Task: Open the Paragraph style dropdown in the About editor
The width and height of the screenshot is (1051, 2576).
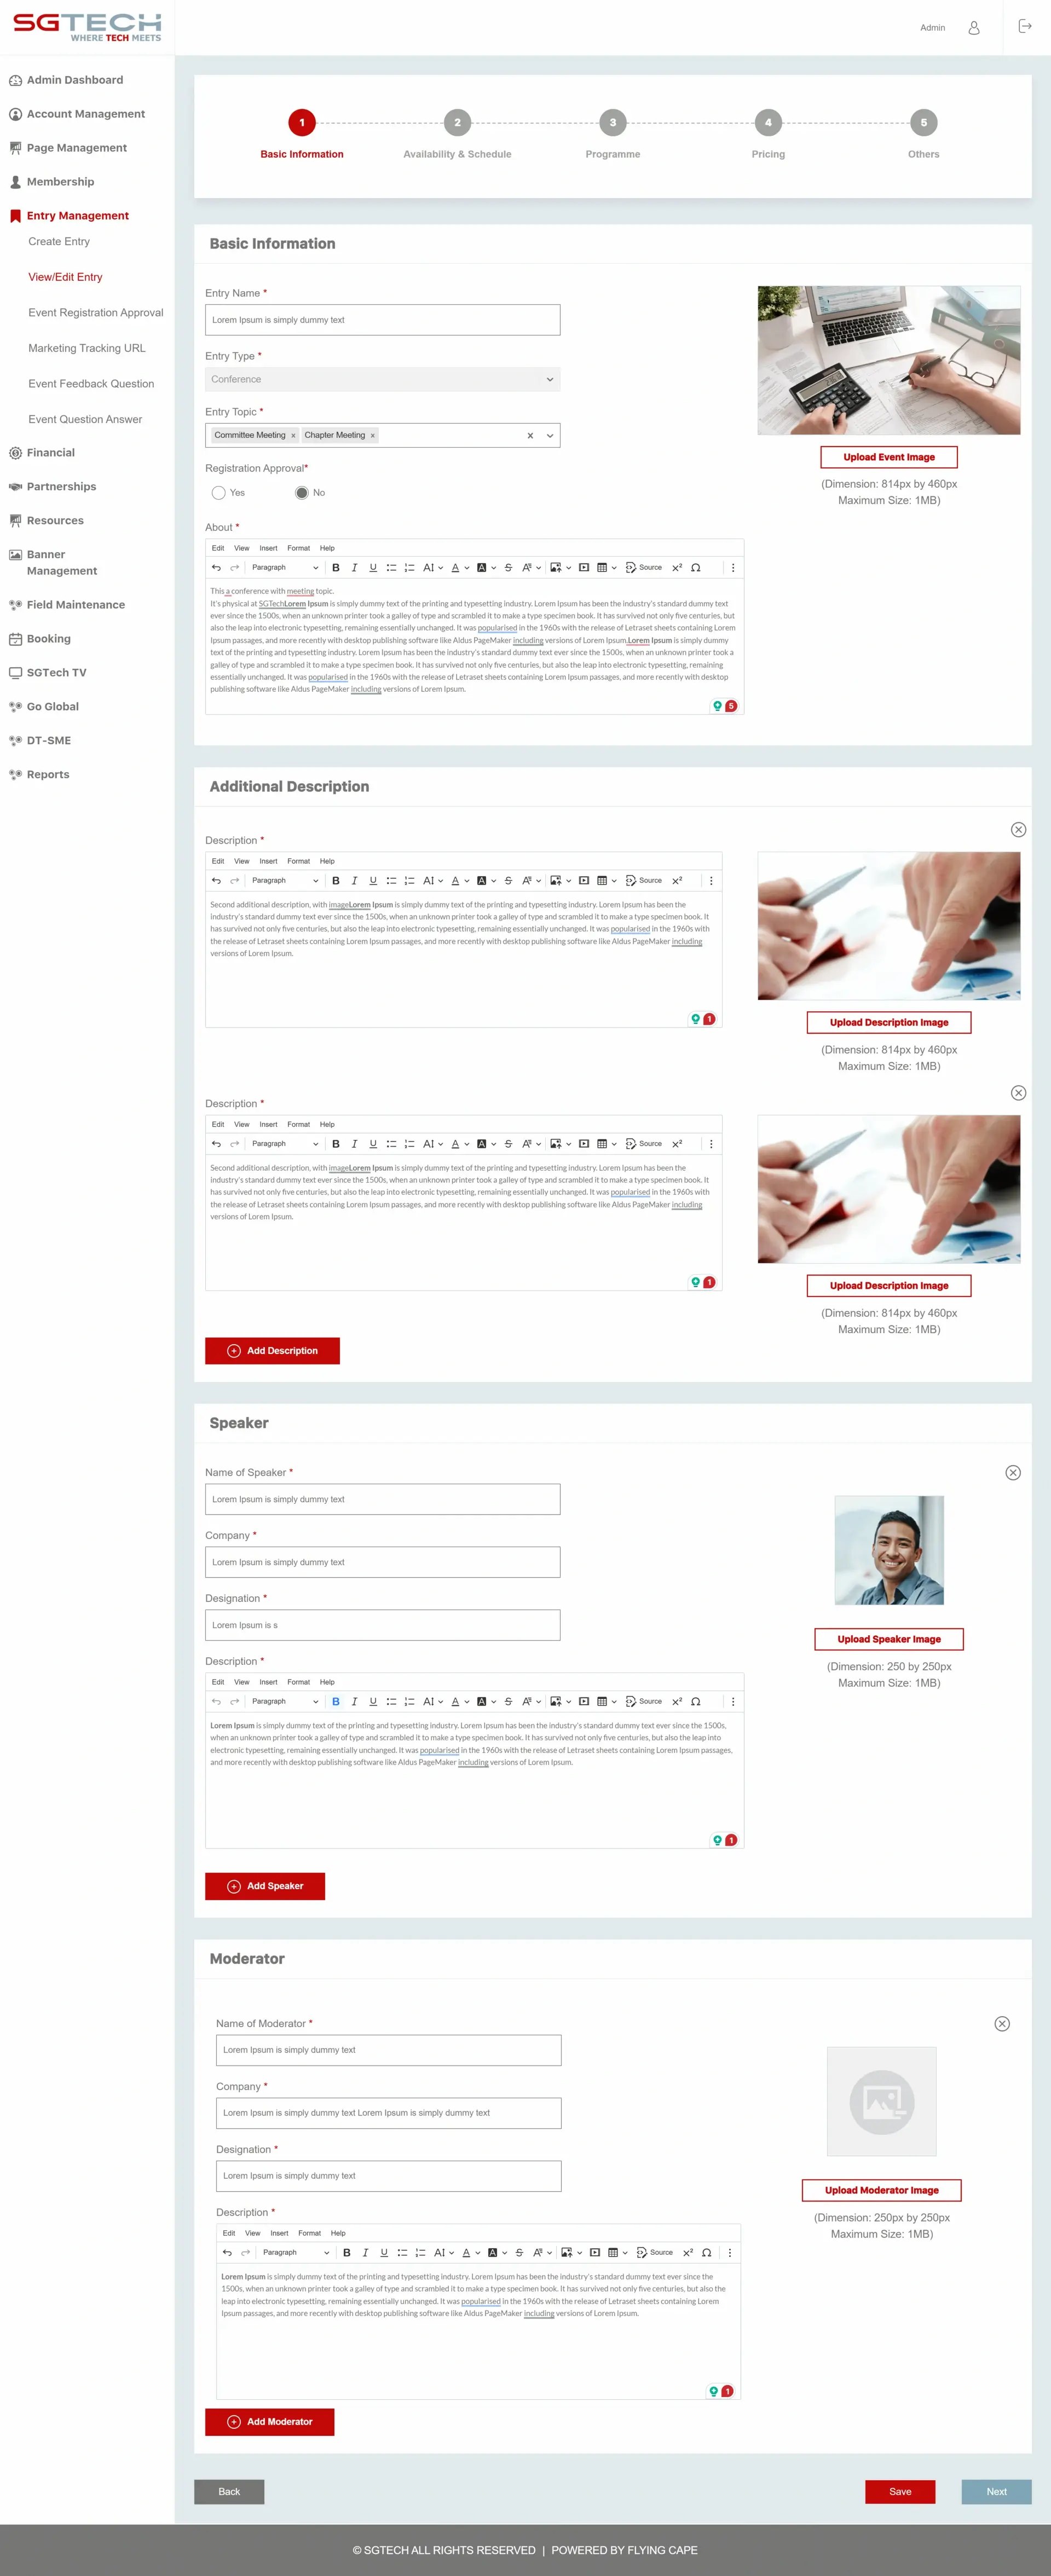Action: tap(285, 567)
